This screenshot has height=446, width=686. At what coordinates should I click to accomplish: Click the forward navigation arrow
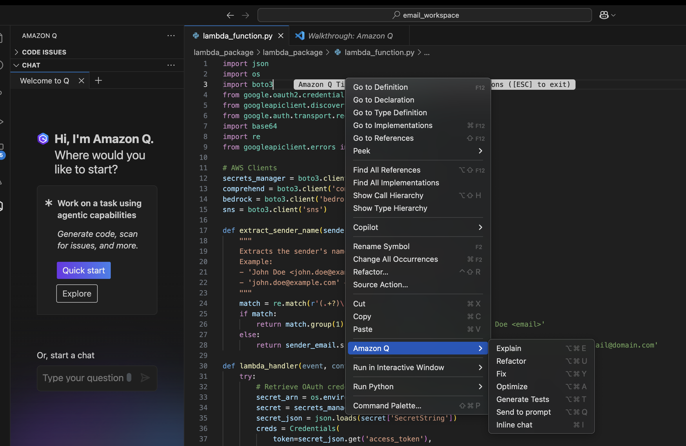tap(245, 15)
